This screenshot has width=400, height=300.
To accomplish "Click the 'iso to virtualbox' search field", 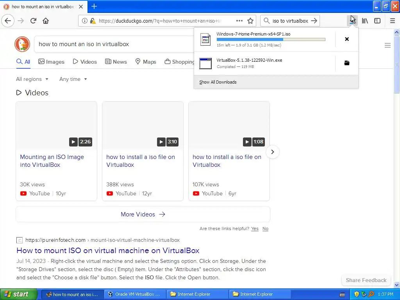I will coord(290,21).
